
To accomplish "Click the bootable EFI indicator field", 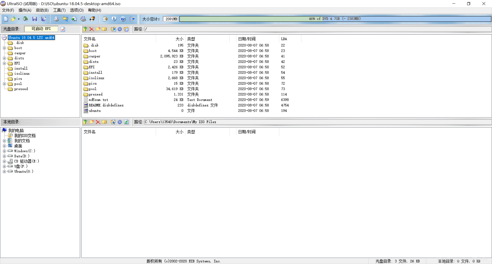I will tap(41, 29).
